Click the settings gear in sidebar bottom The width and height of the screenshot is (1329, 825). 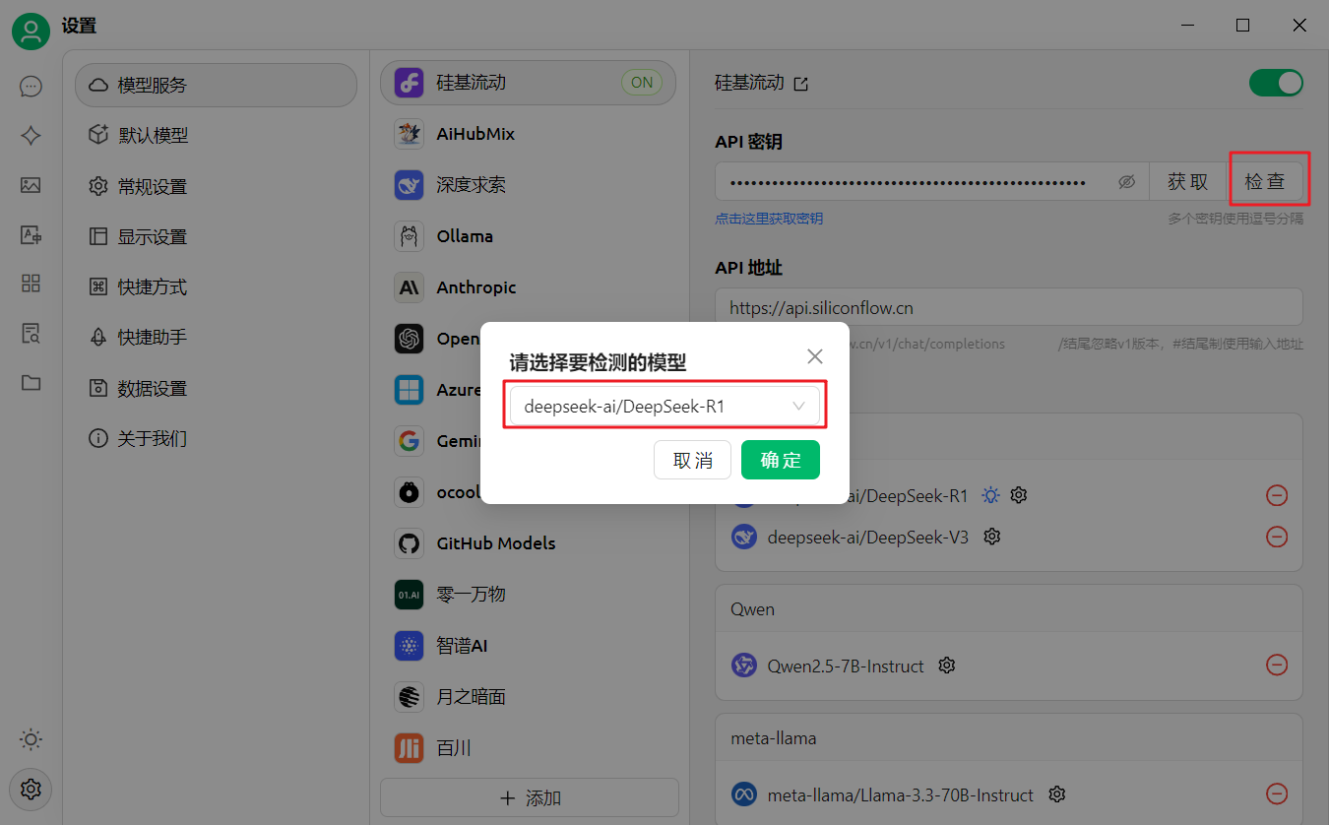click(x=31, y=789)
